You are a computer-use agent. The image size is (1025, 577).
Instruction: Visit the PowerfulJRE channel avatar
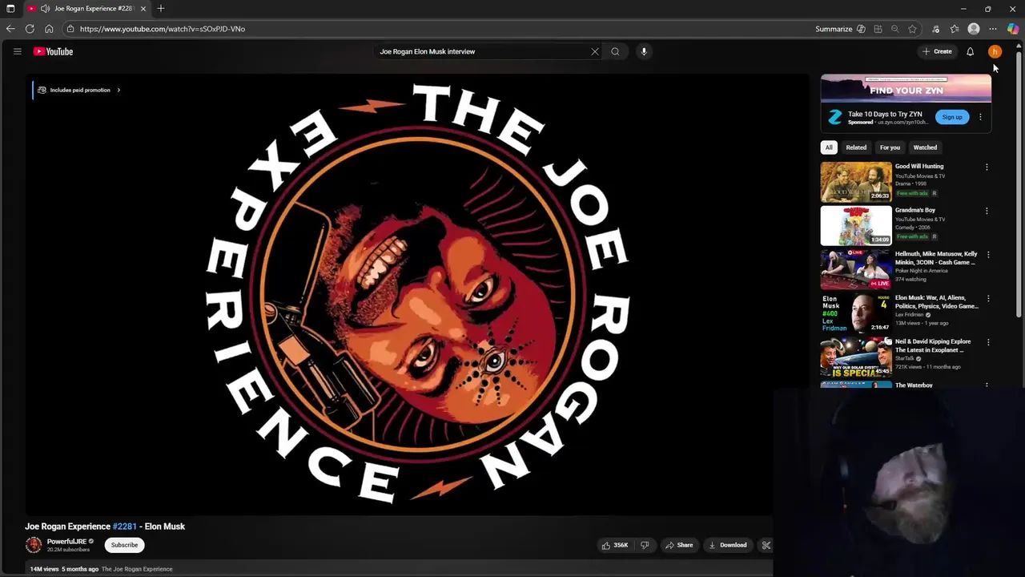34,545
